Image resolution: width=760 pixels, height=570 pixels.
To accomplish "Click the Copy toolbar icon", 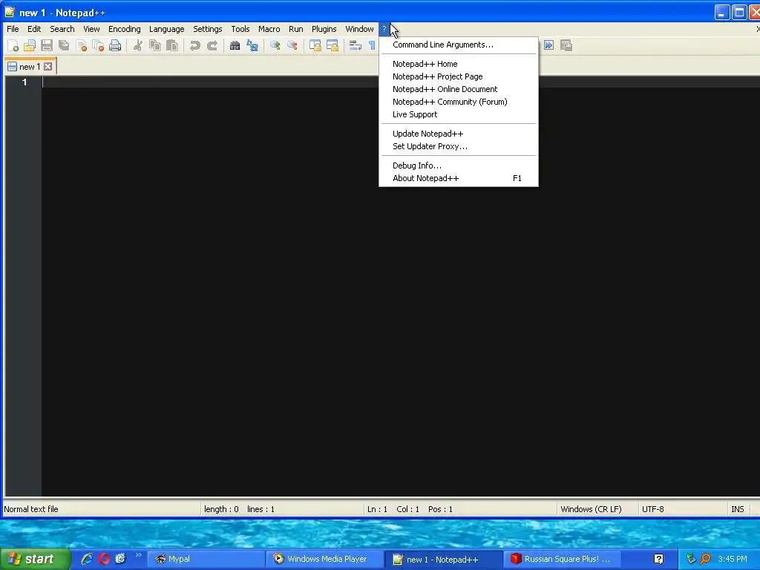I will pyautogui.click(x=155, y=45).
